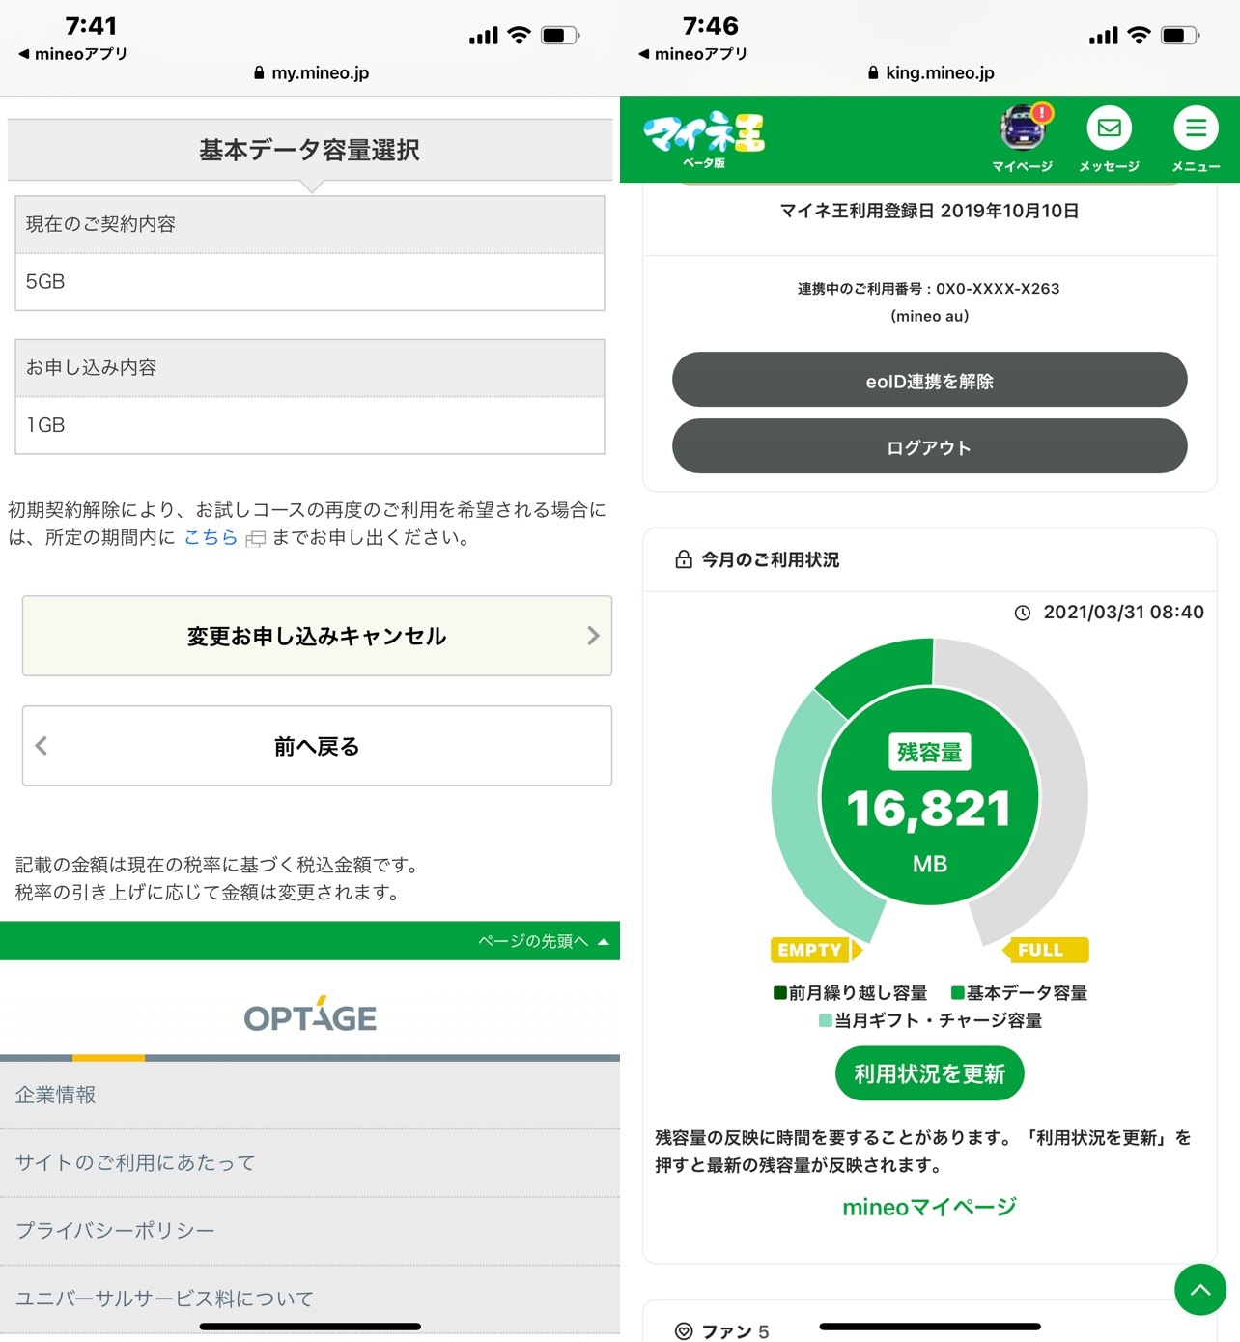Tap the 2021/03/31 08:40 timestamp
This screenshot has width=1240, height=1342.
[1124, 613]
